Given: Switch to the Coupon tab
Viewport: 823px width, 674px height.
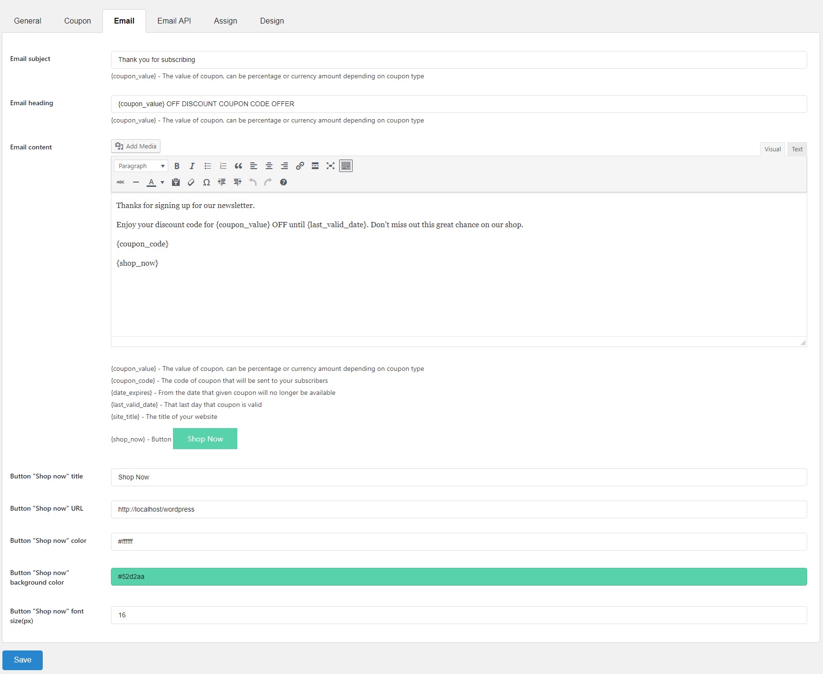Looking at the screenshot, I should tap(77, 21).
